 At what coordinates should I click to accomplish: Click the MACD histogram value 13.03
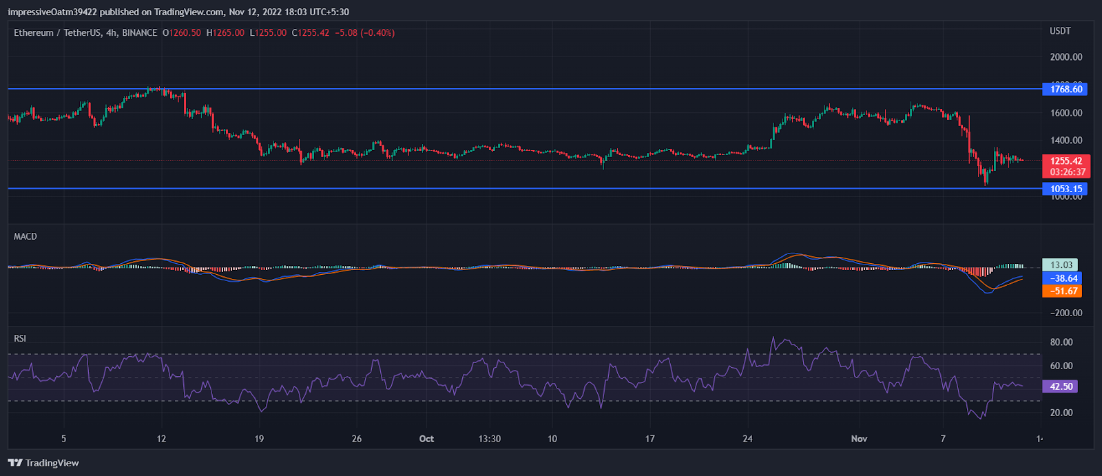click(1061, 265)
